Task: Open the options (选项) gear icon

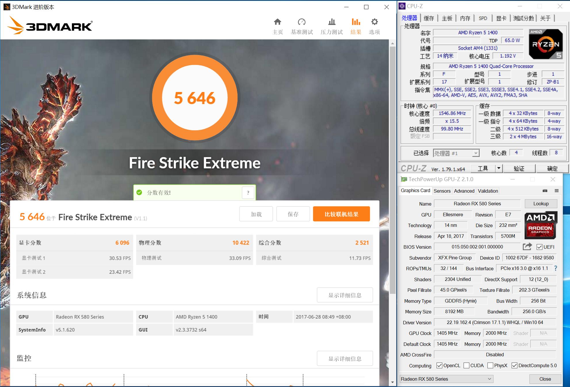Action: point(374,22)
